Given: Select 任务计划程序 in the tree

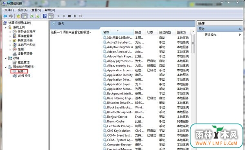Looking at the screenshot, I should (27, 32).
